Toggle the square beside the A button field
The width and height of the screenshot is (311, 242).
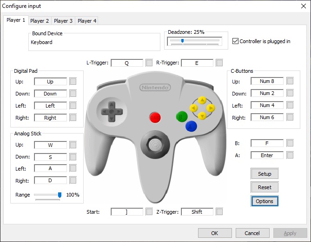[290, 155]
